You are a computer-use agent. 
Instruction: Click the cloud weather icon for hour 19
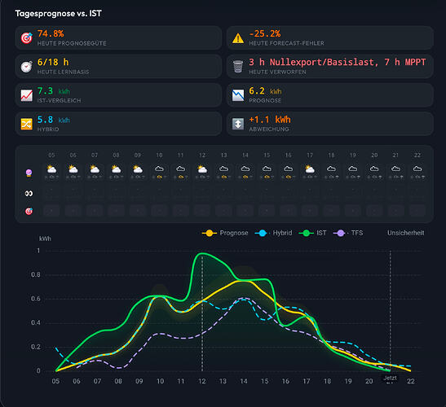tap(353, 168)
